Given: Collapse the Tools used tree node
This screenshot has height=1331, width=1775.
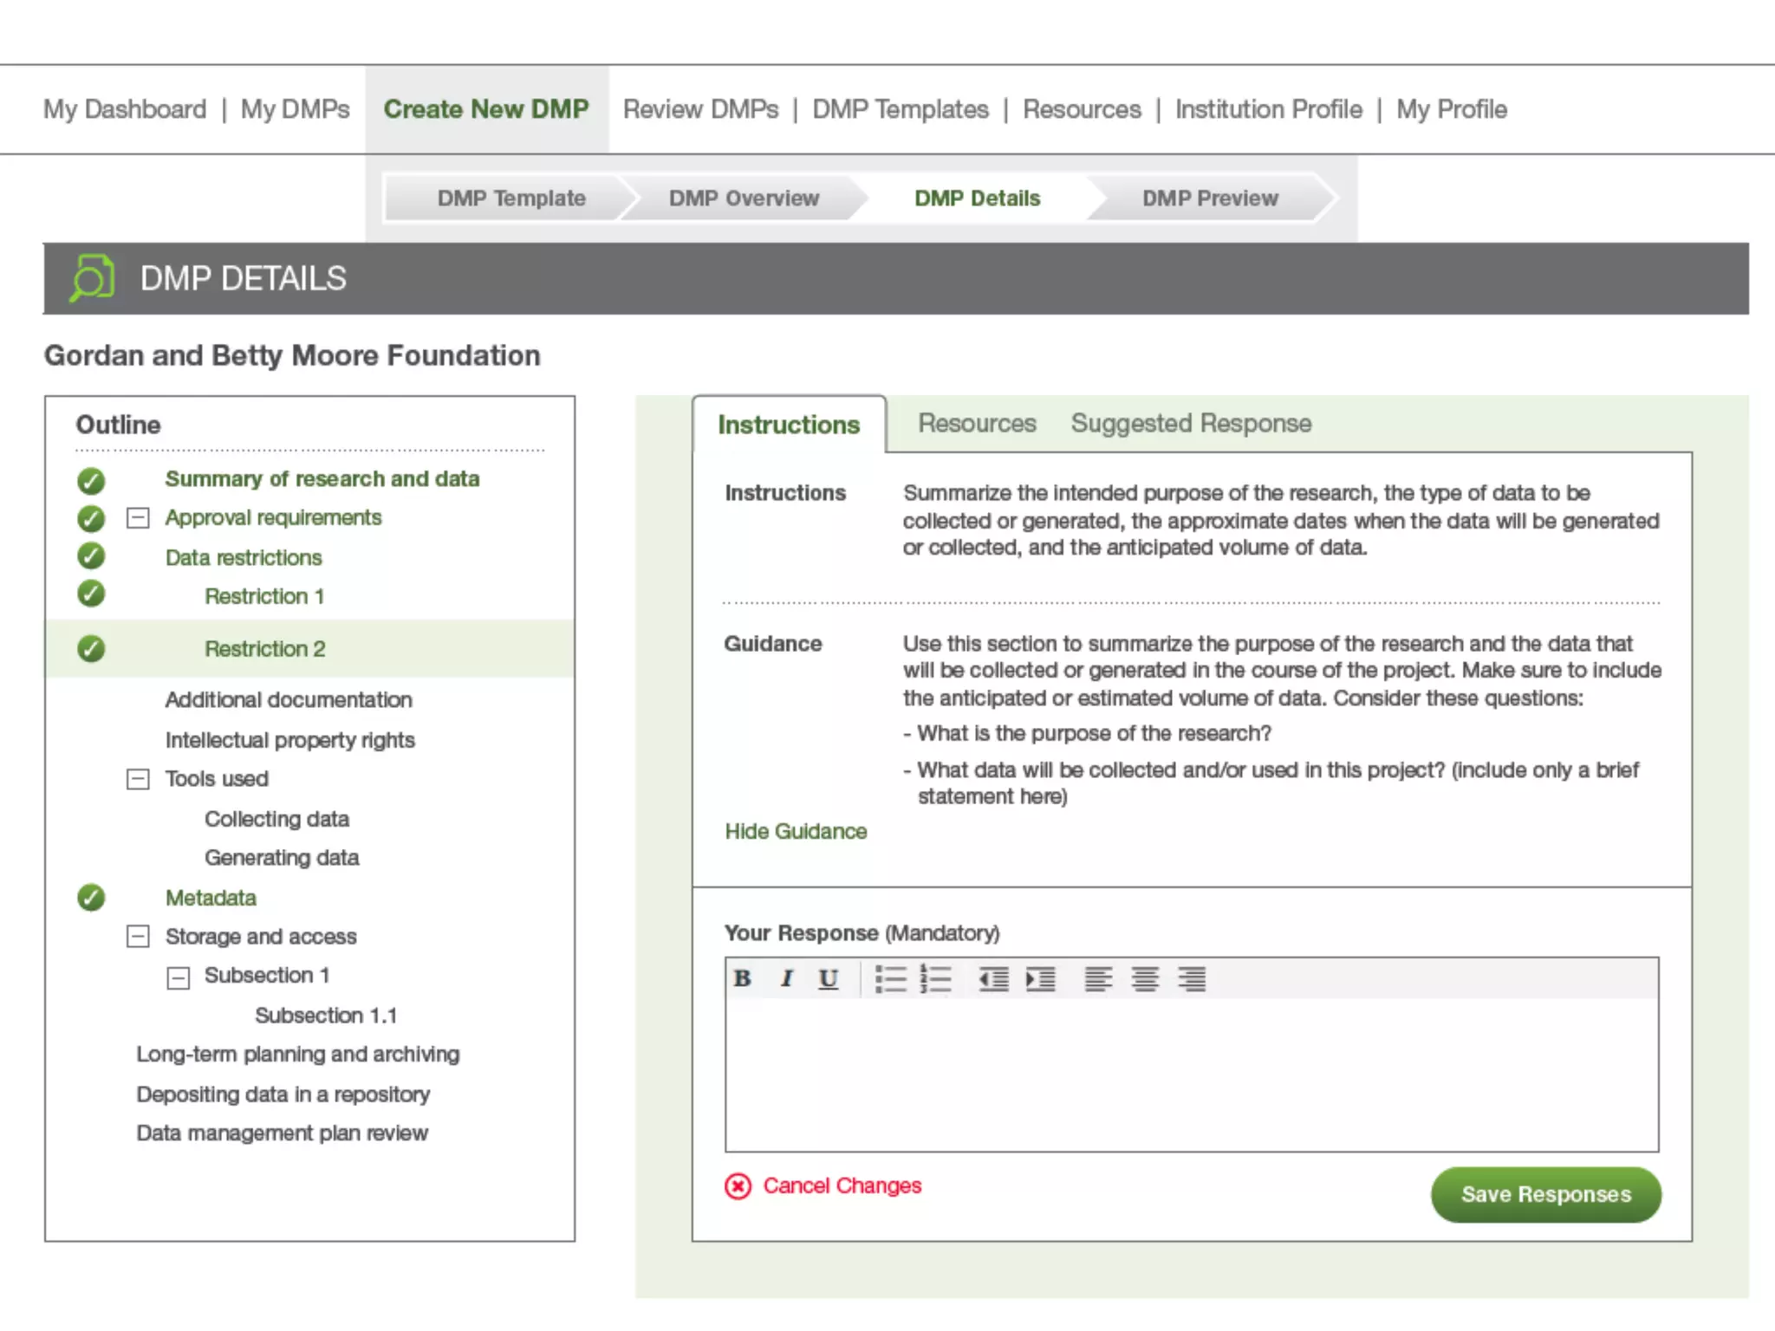Looking at the screenshot, I should click(138, 779).
